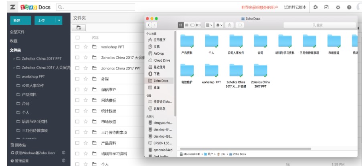Screen dimensions: 362x166
Task: Open the tasks checklist icon in header
Action: click(326, 7)
